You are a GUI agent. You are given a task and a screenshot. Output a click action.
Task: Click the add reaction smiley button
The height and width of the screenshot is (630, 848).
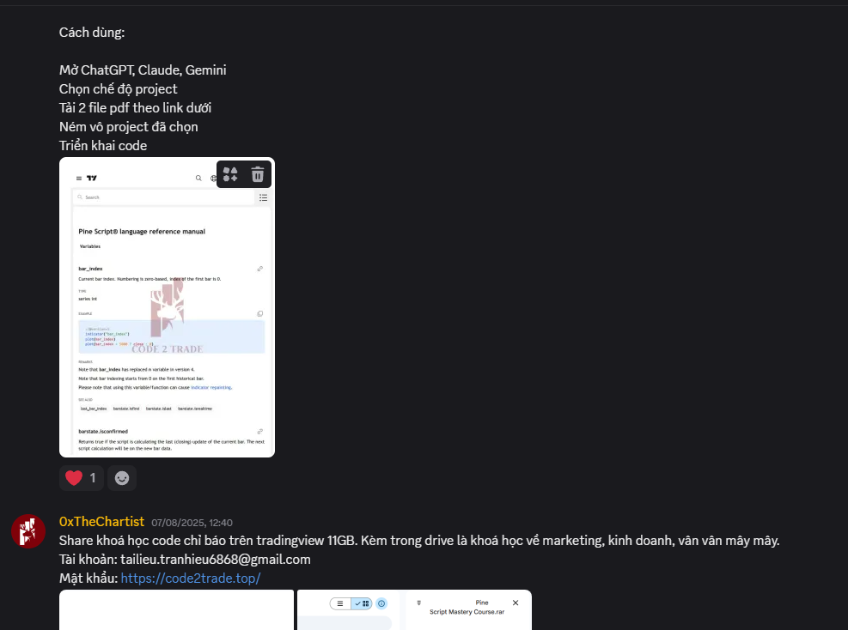tap(122, 478)
